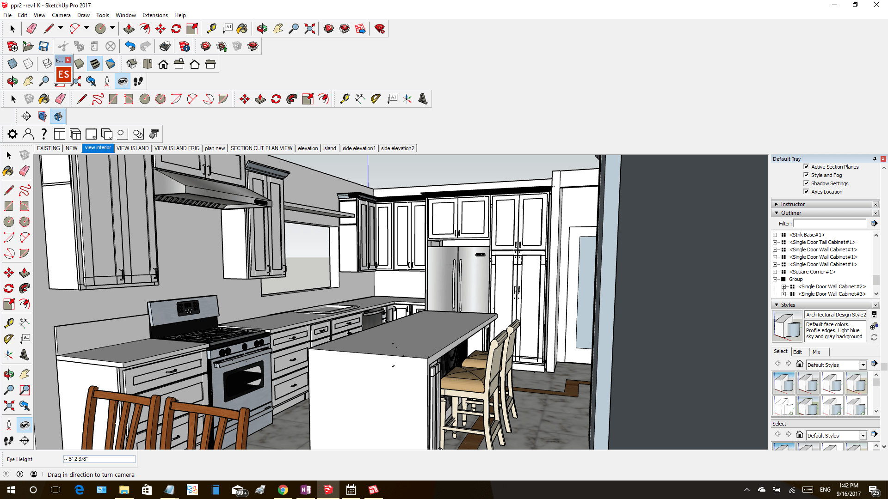
Task: Click the Eye Height input field
Action: pos(99,459)
